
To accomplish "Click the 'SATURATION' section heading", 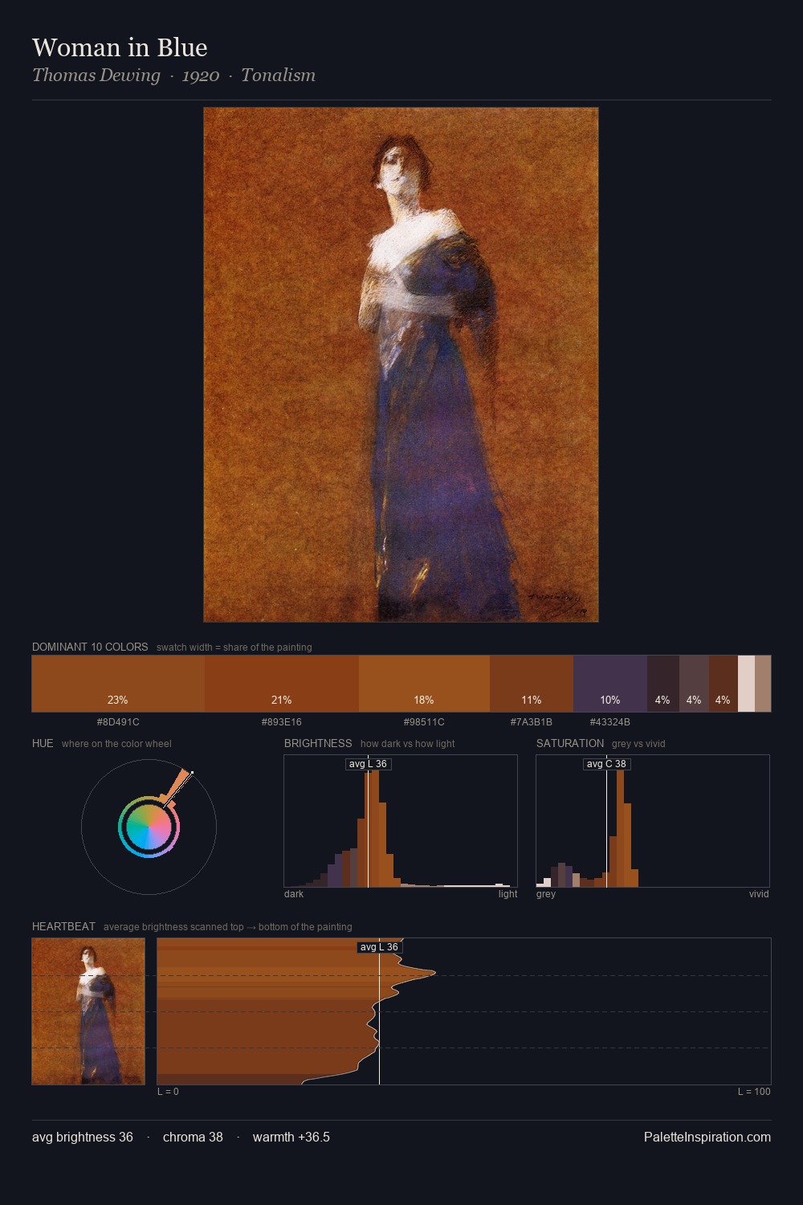I will (x=570, y=743).
